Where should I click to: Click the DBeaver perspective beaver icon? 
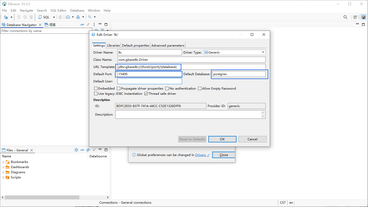click(x=364, y=17)
